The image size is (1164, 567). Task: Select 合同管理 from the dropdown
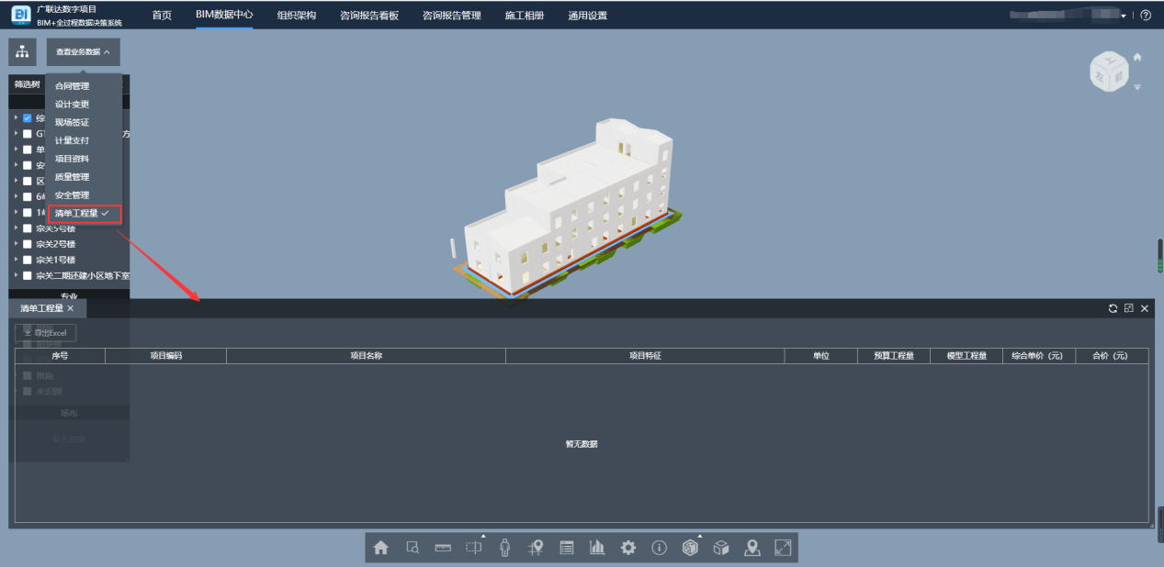click(73, 86)
